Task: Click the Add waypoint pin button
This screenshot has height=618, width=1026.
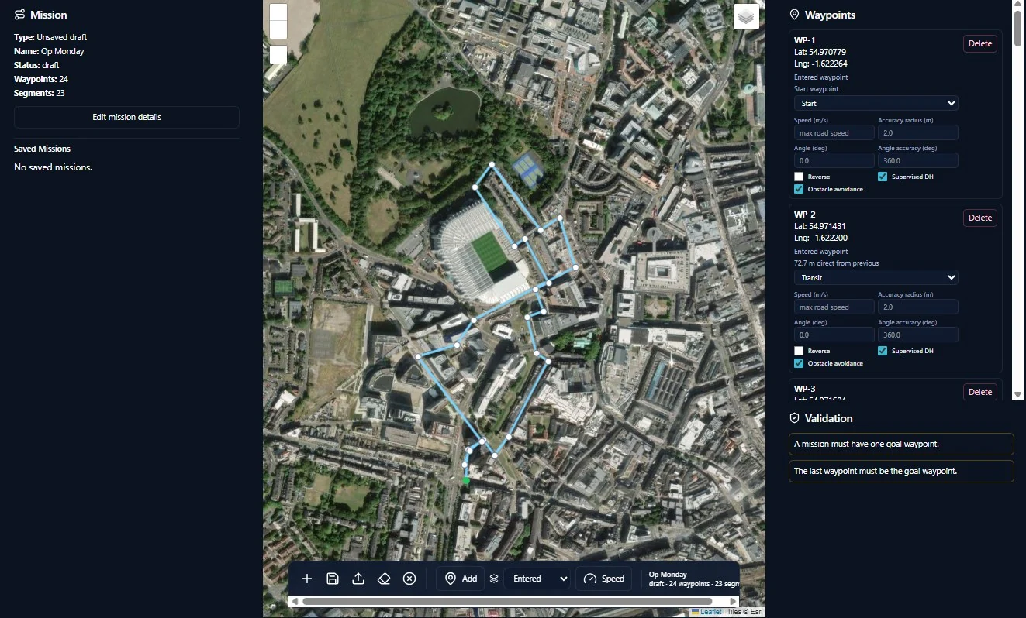Action: [461, 579]
